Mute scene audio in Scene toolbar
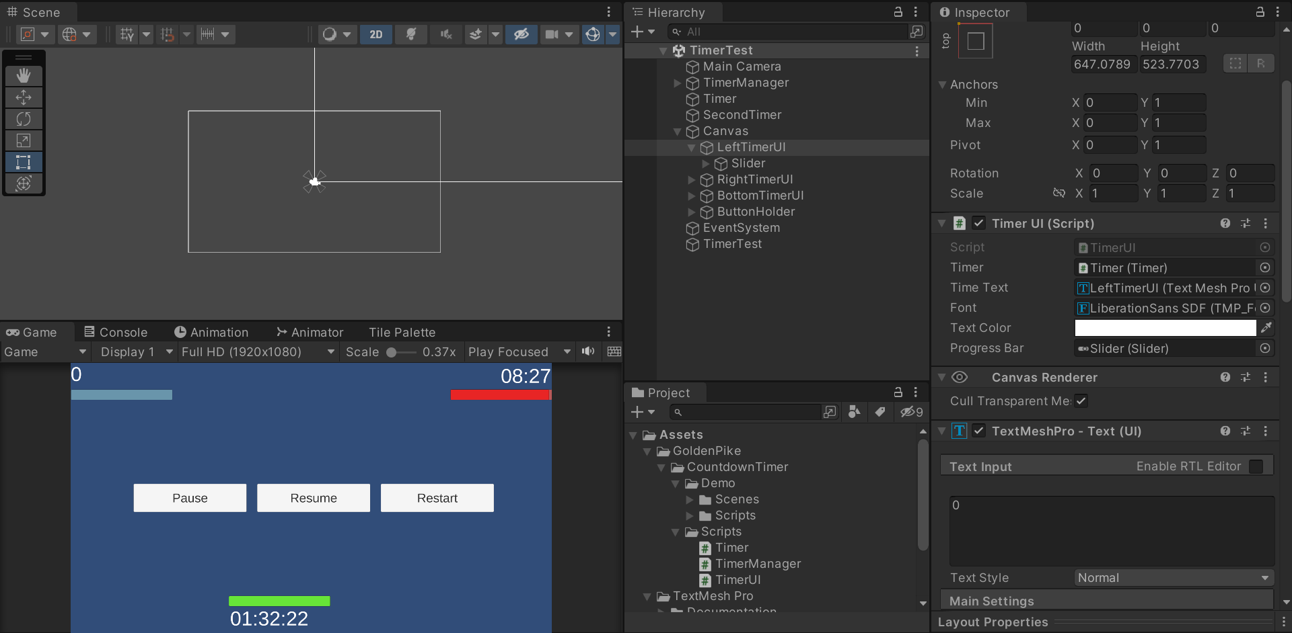 (445, 34)
